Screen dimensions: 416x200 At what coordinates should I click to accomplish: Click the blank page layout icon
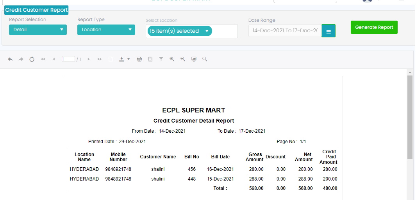click(x=111, y=59)
